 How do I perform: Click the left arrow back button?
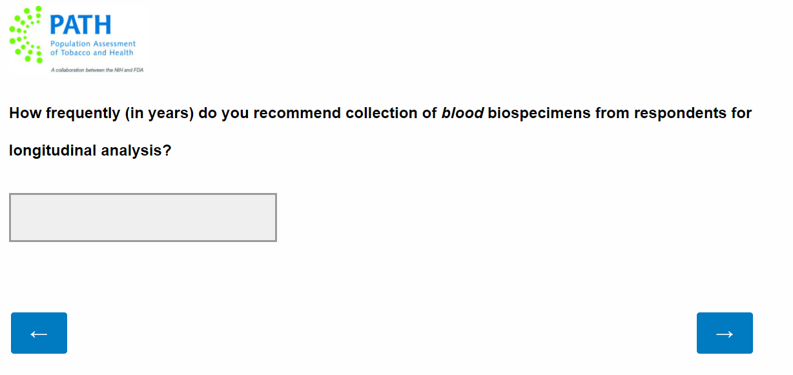point(39,333)
